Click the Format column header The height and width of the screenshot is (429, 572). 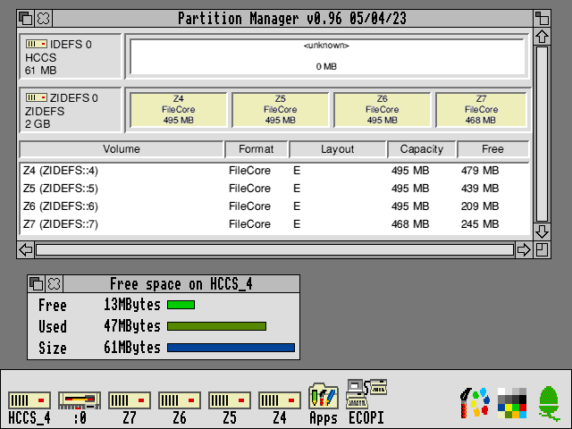[x=257, y=149]
